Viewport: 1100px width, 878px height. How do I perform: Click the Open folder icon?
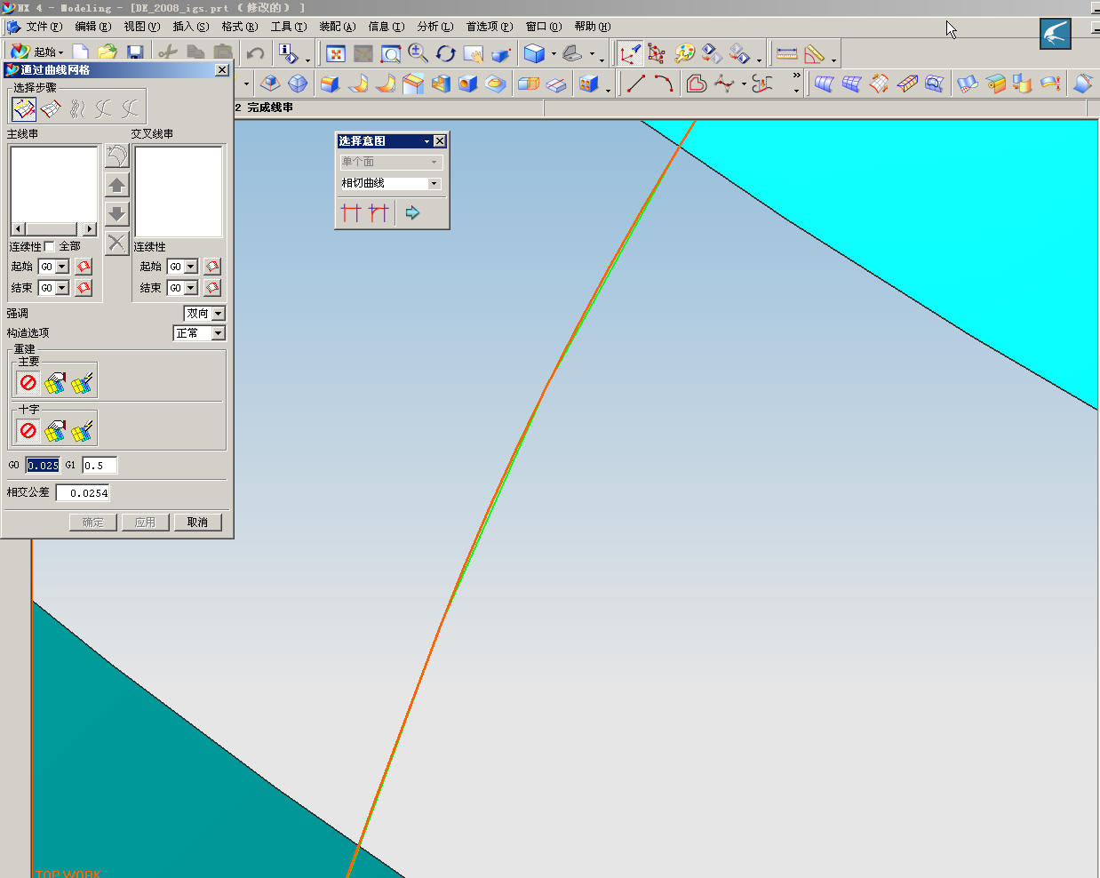pyautogui.click(x=108, y=53)
